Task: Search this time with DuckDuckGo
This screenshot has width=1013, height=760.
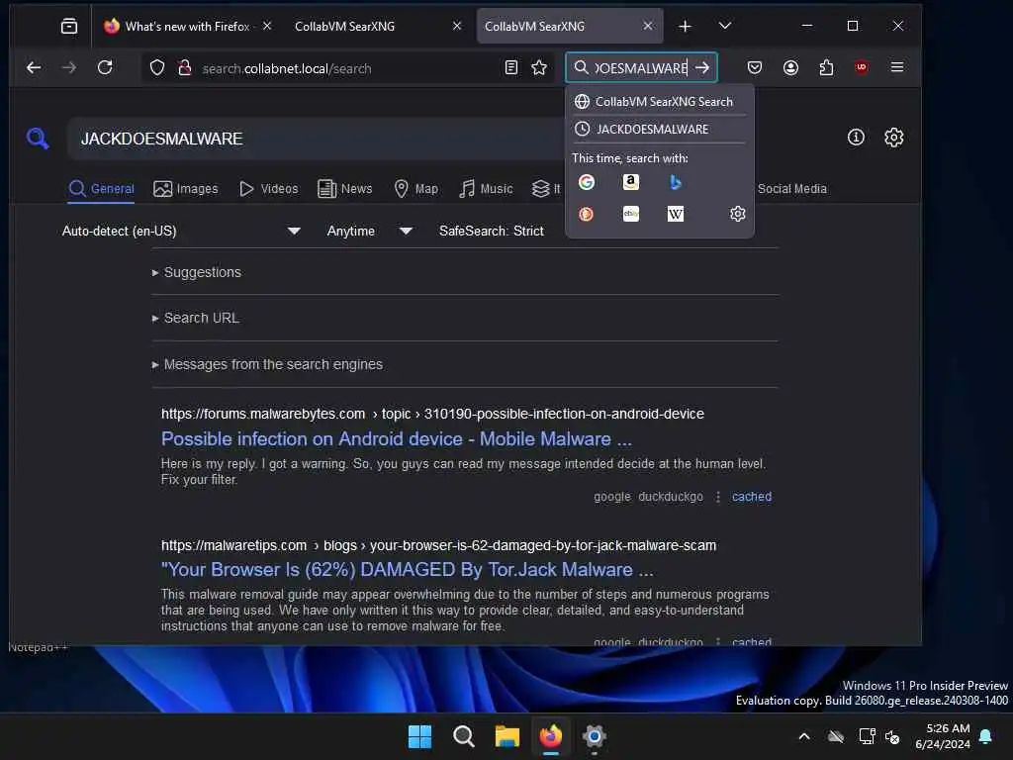Action: point(587,214)
